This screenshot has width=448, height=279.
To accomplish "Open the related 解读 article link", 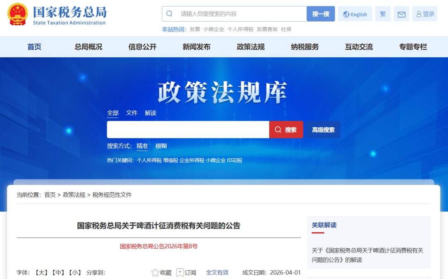I will pos(367,255).
